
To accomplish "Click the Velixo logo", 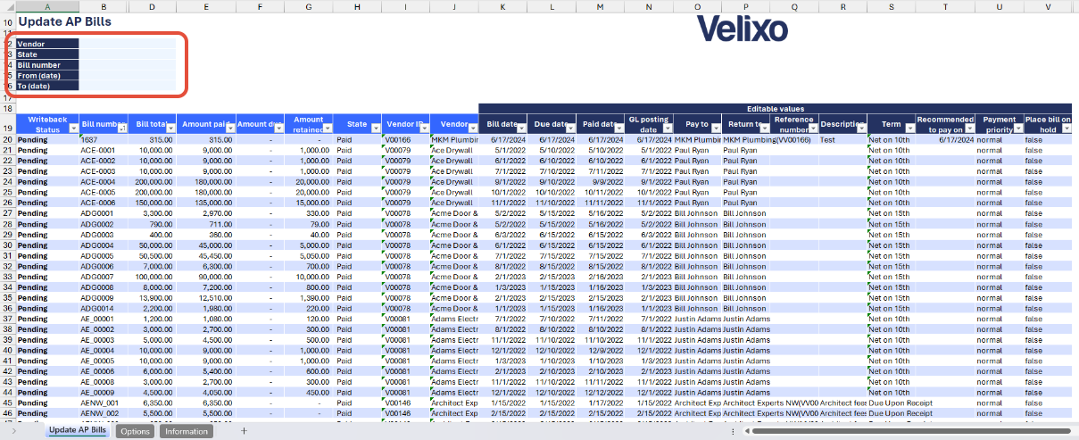I will point(742,29).
